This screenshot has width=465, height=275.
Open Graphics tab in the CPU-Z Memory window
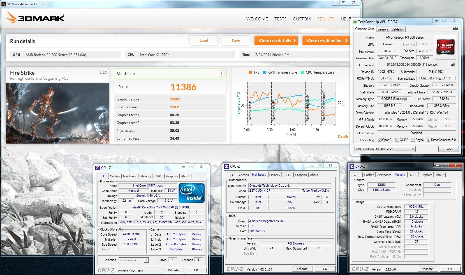point(426,175)
